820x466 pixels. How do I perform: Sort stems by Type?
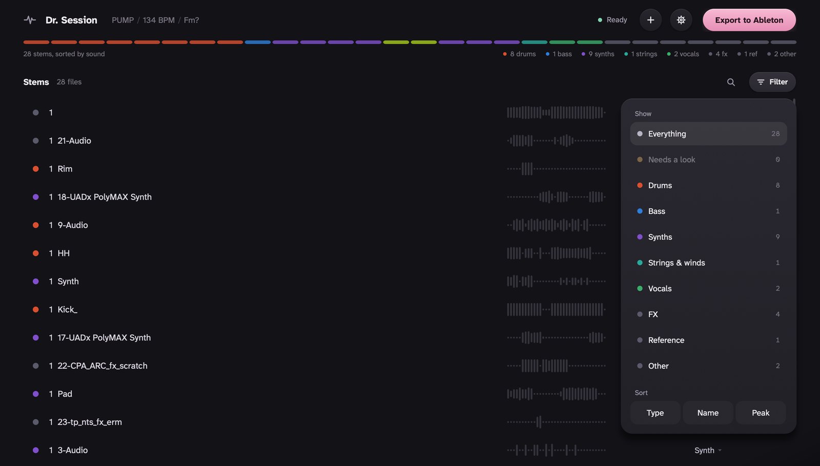pos(655,413)
